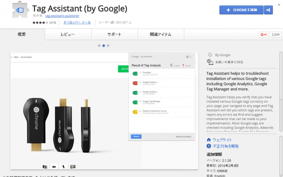The height and width of the screenshot is (177, 283).
Task: Click the お使いの端末に対応 compatibility text
Action: point(229,62)
